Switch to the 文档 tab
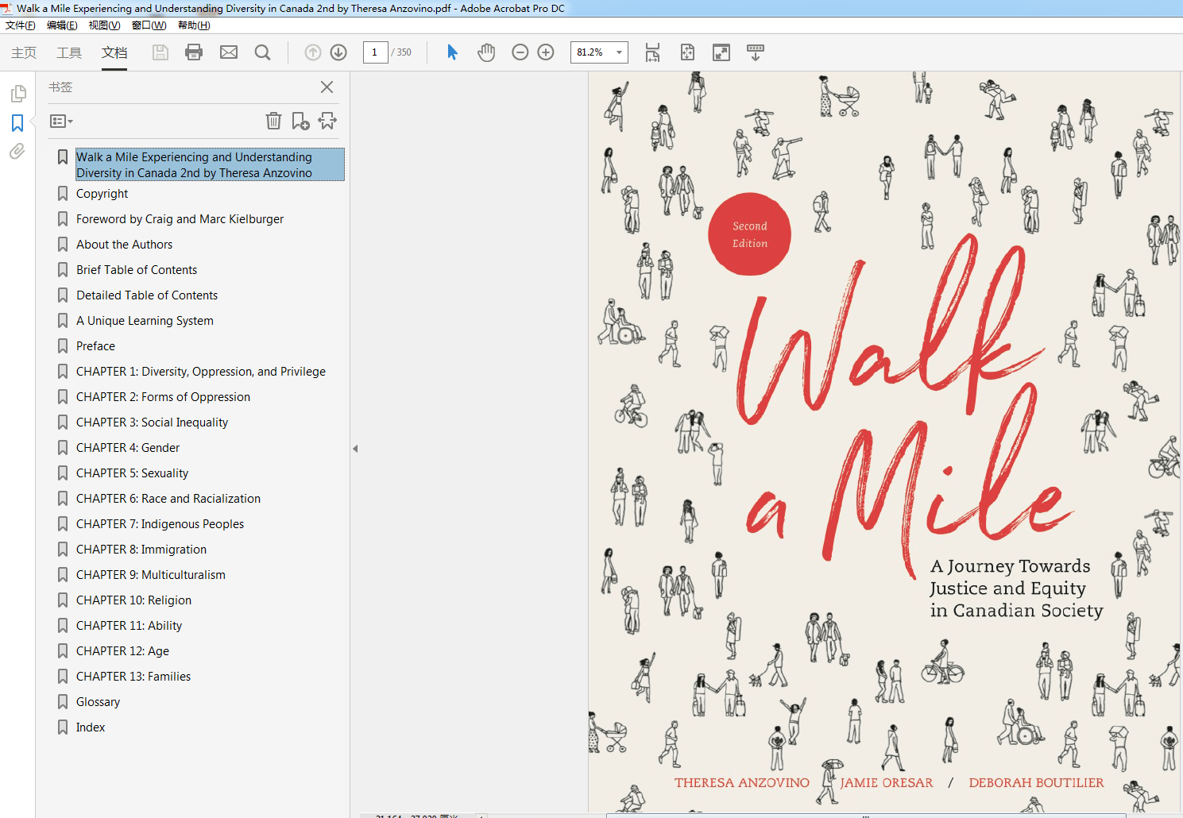Viewport: 1183px width, 818px height. pos(114,52)
